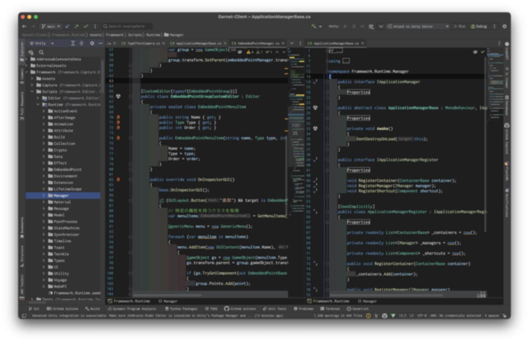Open Dynamic Program Analysis tool window
The image size is (529, 343).
(132, 309)
